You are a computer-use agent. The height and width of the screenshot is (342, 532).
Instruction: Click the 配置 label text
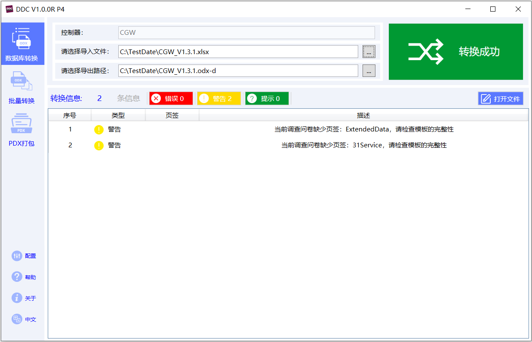point(31,256)
